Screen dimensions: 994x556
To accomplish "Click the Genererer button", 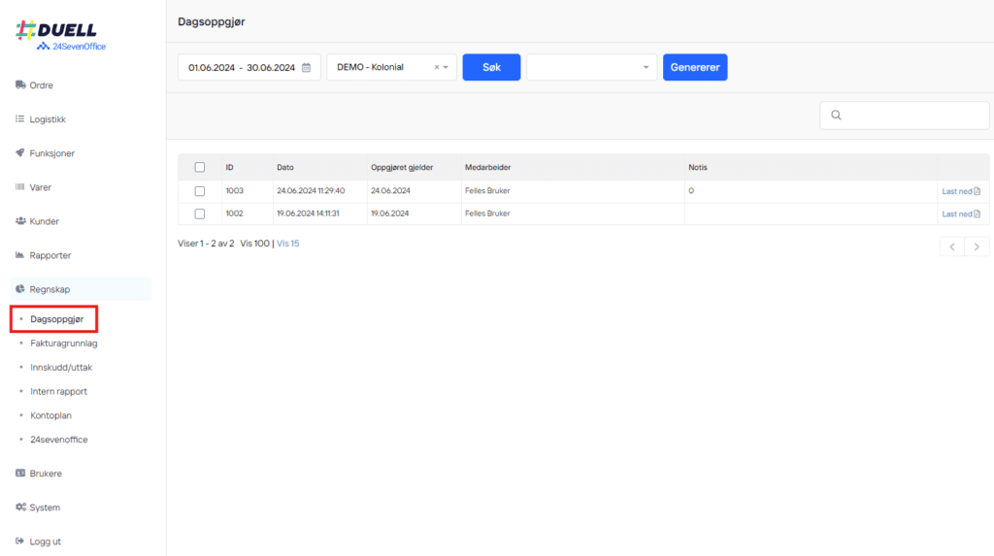I will click(x=695, y=67).
